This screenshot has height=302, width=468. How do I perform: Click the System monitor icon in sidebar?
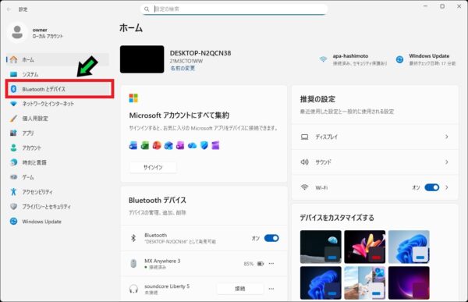[13, 74]
